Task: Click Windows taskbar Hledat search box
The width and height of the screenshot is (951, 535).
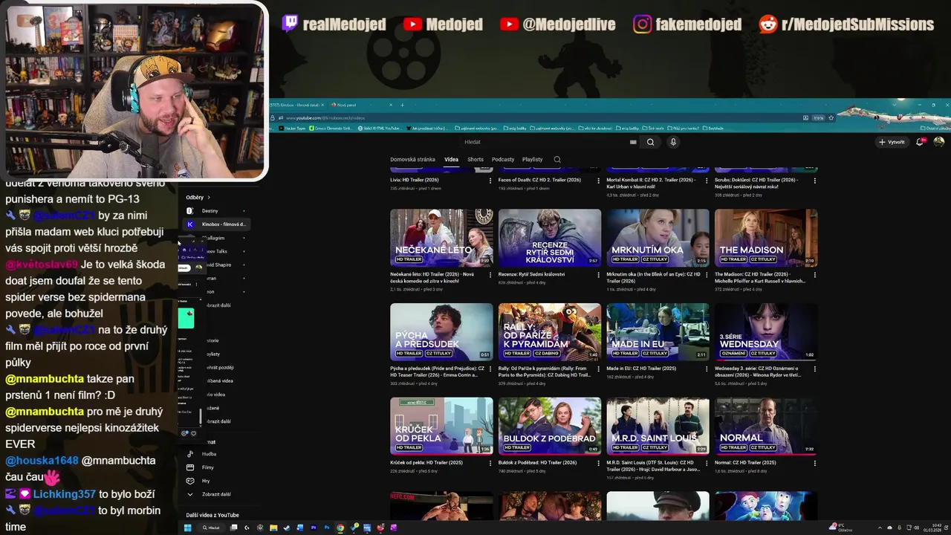Action: [x=211, y=528]
